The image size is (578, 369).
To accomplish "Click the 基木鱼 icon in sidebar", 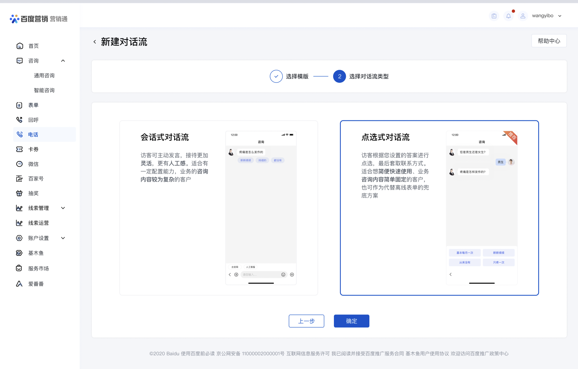I will click(20, 253).
